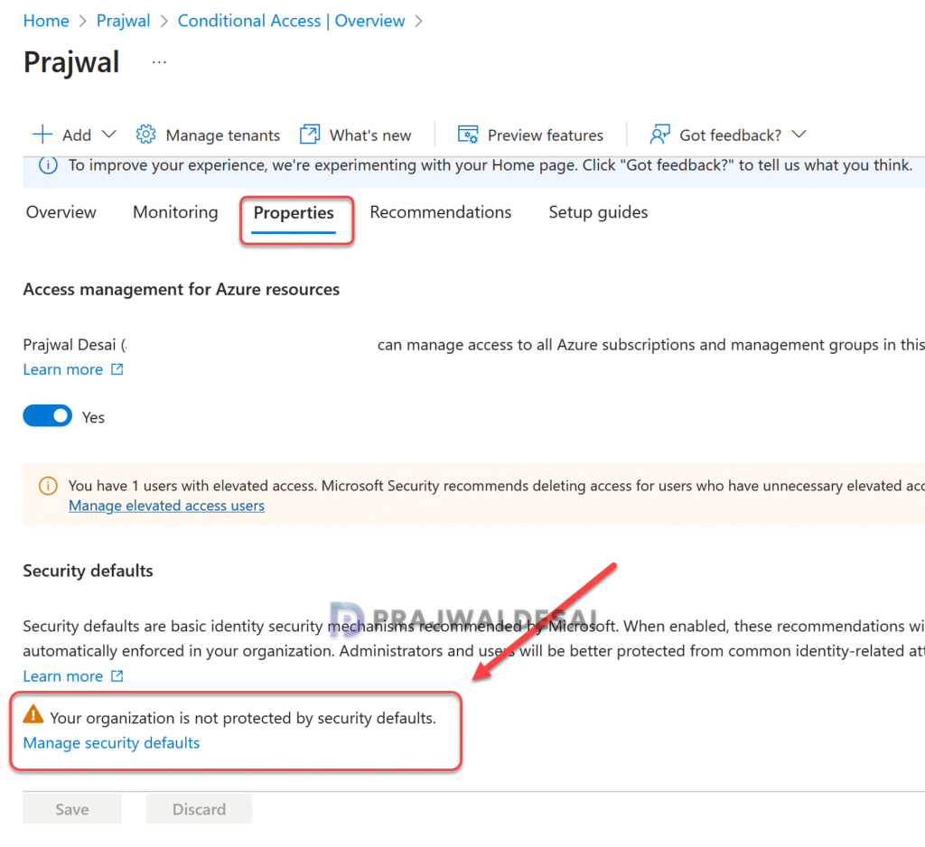Viewport: 925px width, 847px height.
Task: Open What's new
Action: [x=369, y=135]
